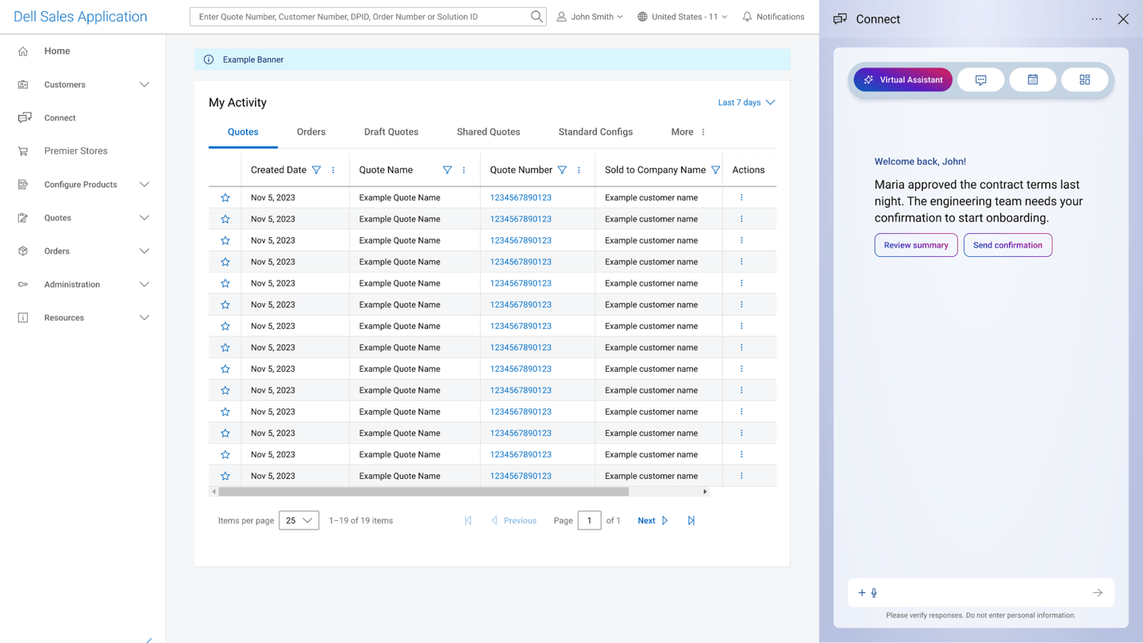The image size is (1143, 643).
Task: Open Connect from the left sidebar
Action: click(60, 118)
